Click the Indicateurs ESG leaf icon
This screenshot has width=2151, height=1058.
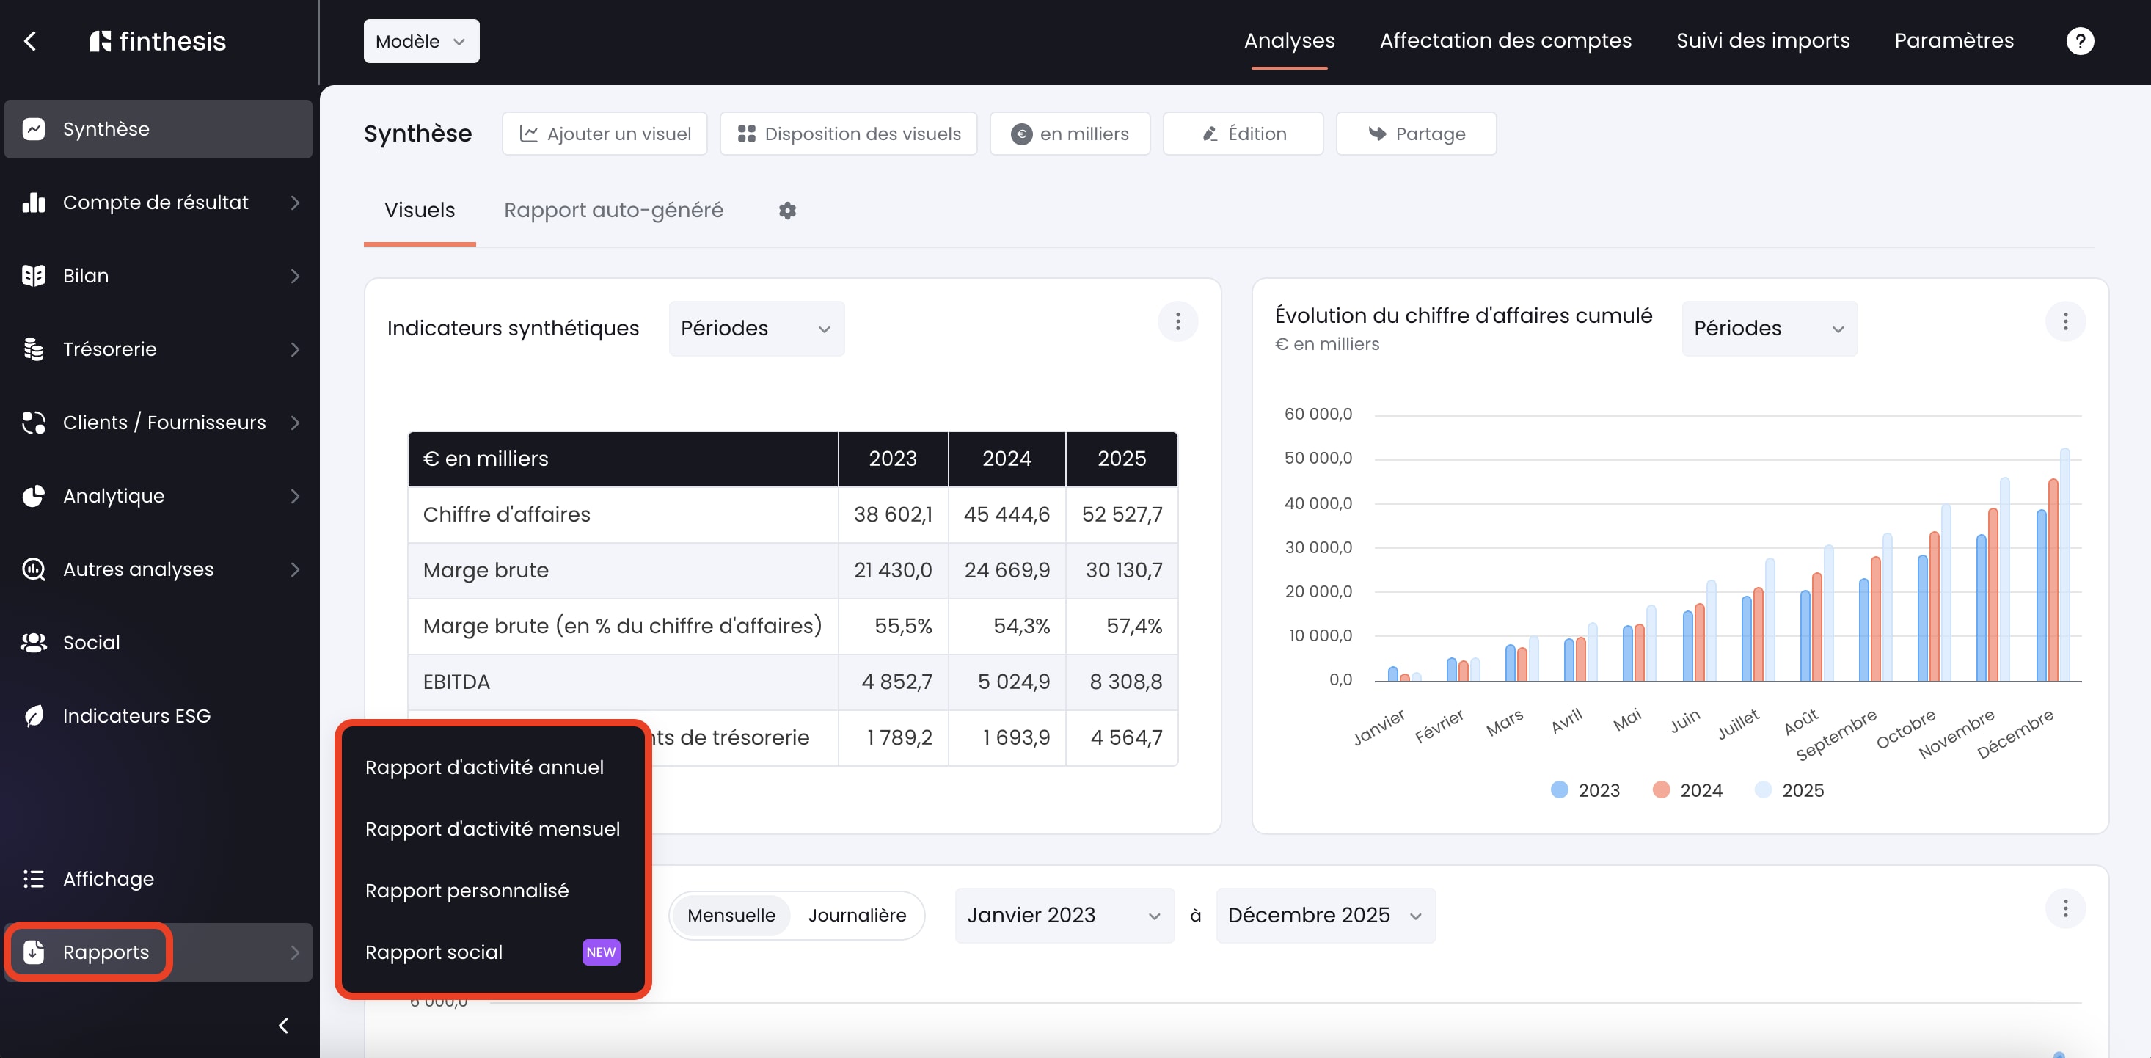pyautogui.click(x=34, y=715)
